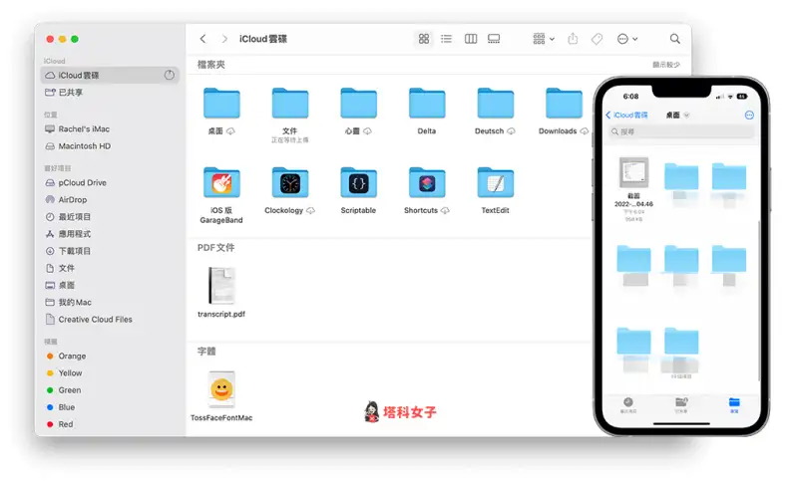Tap the 桌面 title dropdown on iPhone
Image resolution: width=798 pixels, height=482 pixels.
coord(678,116)
